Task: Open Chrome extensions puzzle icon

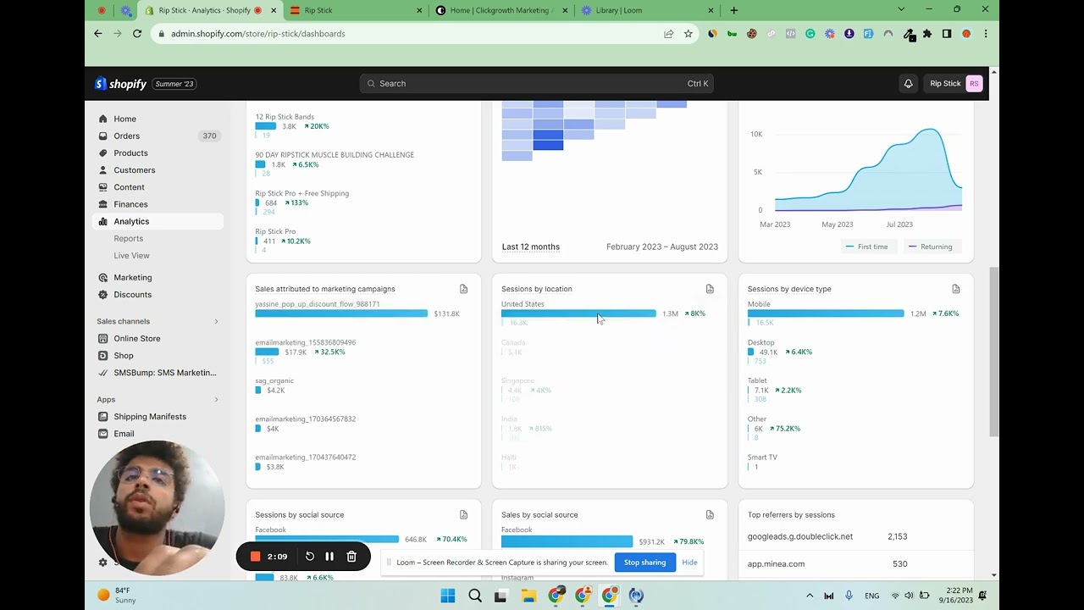Action: pos(927,34)
